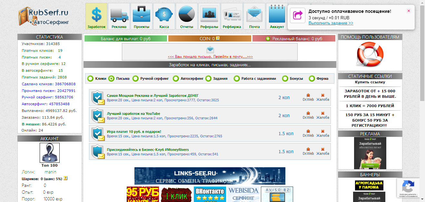Select the Письма radio option
This screenshot has width=425, height=202.
111,78
